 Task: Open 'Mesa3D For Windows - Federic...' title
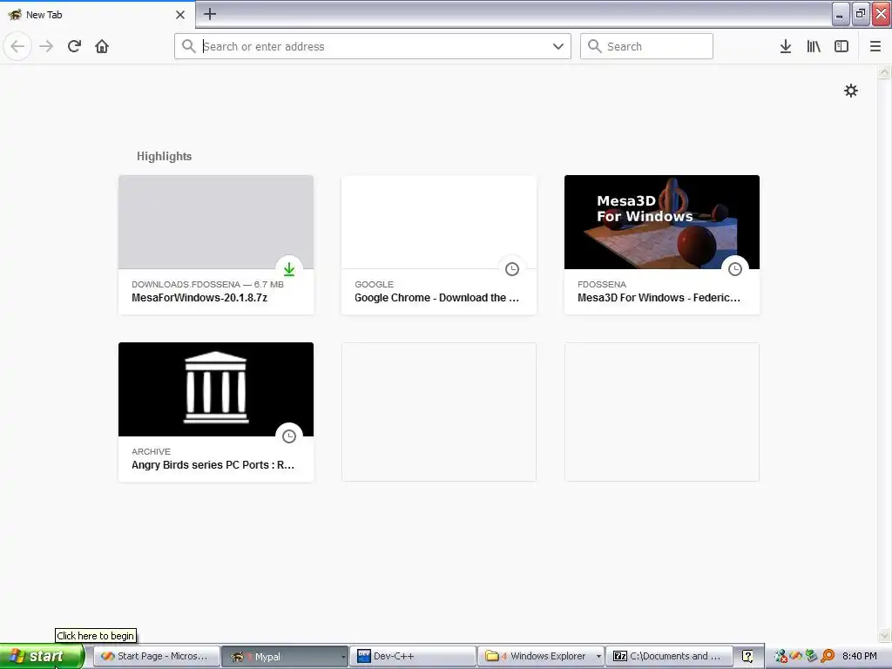[659, 298]
